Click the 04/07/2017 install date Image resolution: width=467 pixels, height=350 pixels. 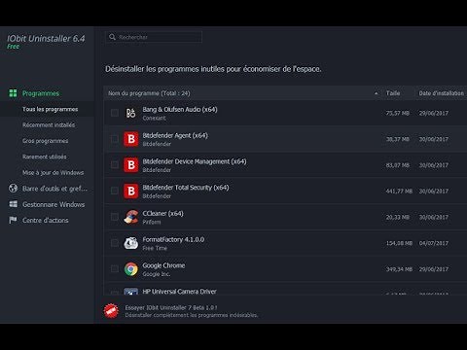coord(434,243)
